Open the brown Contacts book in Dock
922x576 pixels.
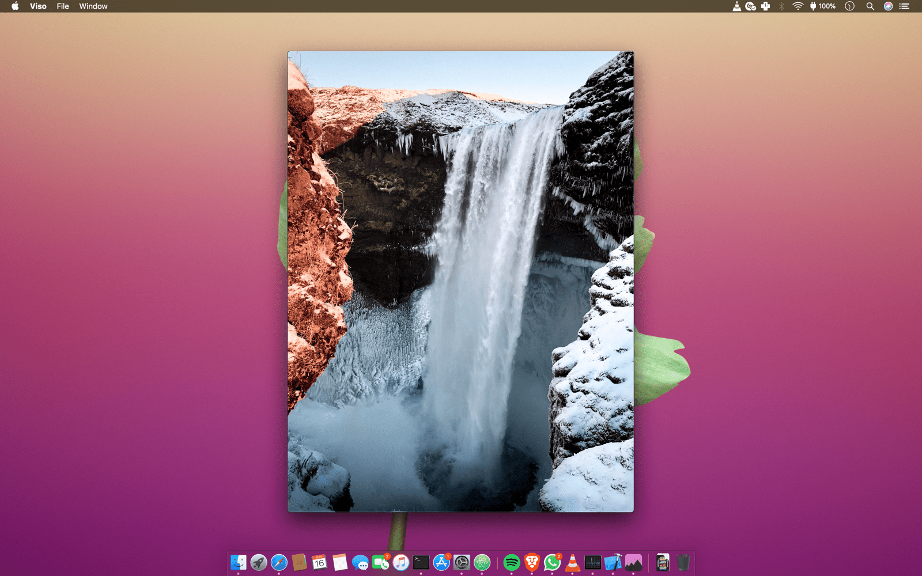[x=299, y=562]
